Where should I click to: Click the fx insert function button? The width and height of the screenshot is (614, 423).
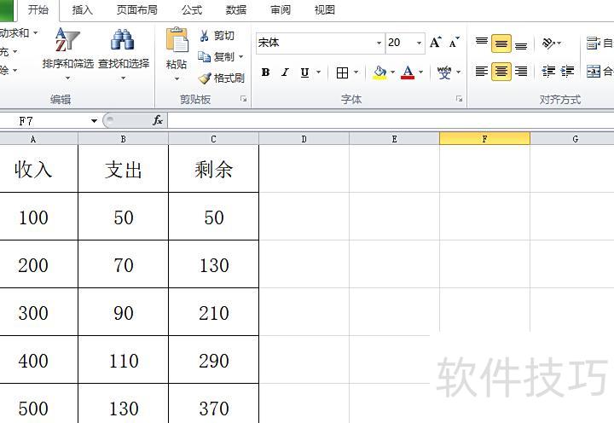click(x=158, y=120)
